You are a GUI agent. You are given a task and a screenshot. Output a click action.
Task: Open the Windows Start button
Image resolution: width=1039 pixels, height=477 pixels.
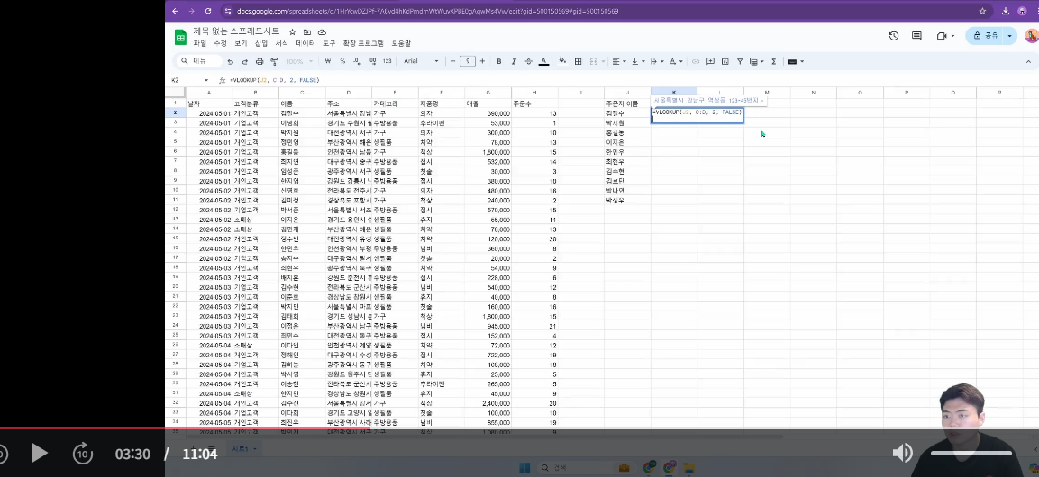pos(524,468)
